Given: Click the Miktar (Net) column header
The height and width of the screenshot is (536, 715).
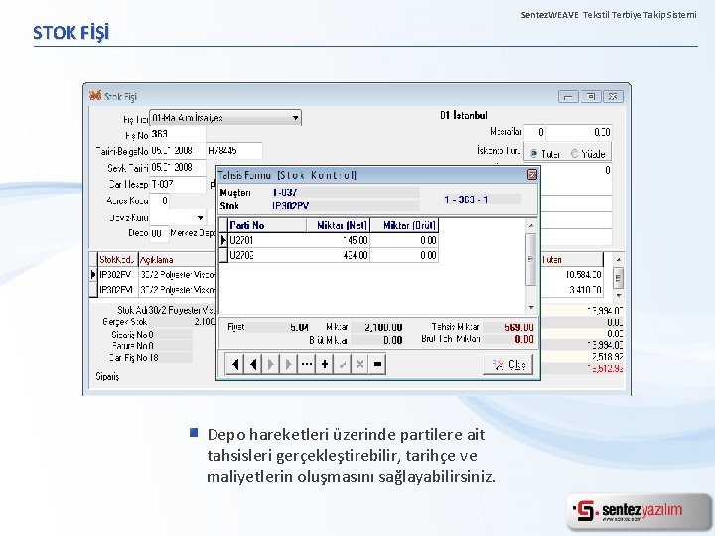Looking at the screenshot, I should click(x=338, y=225).
